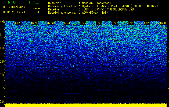The width and height of the screenshot is (169, 107).
Task: Click the Receiving Location label
Action: coord(63,6)
